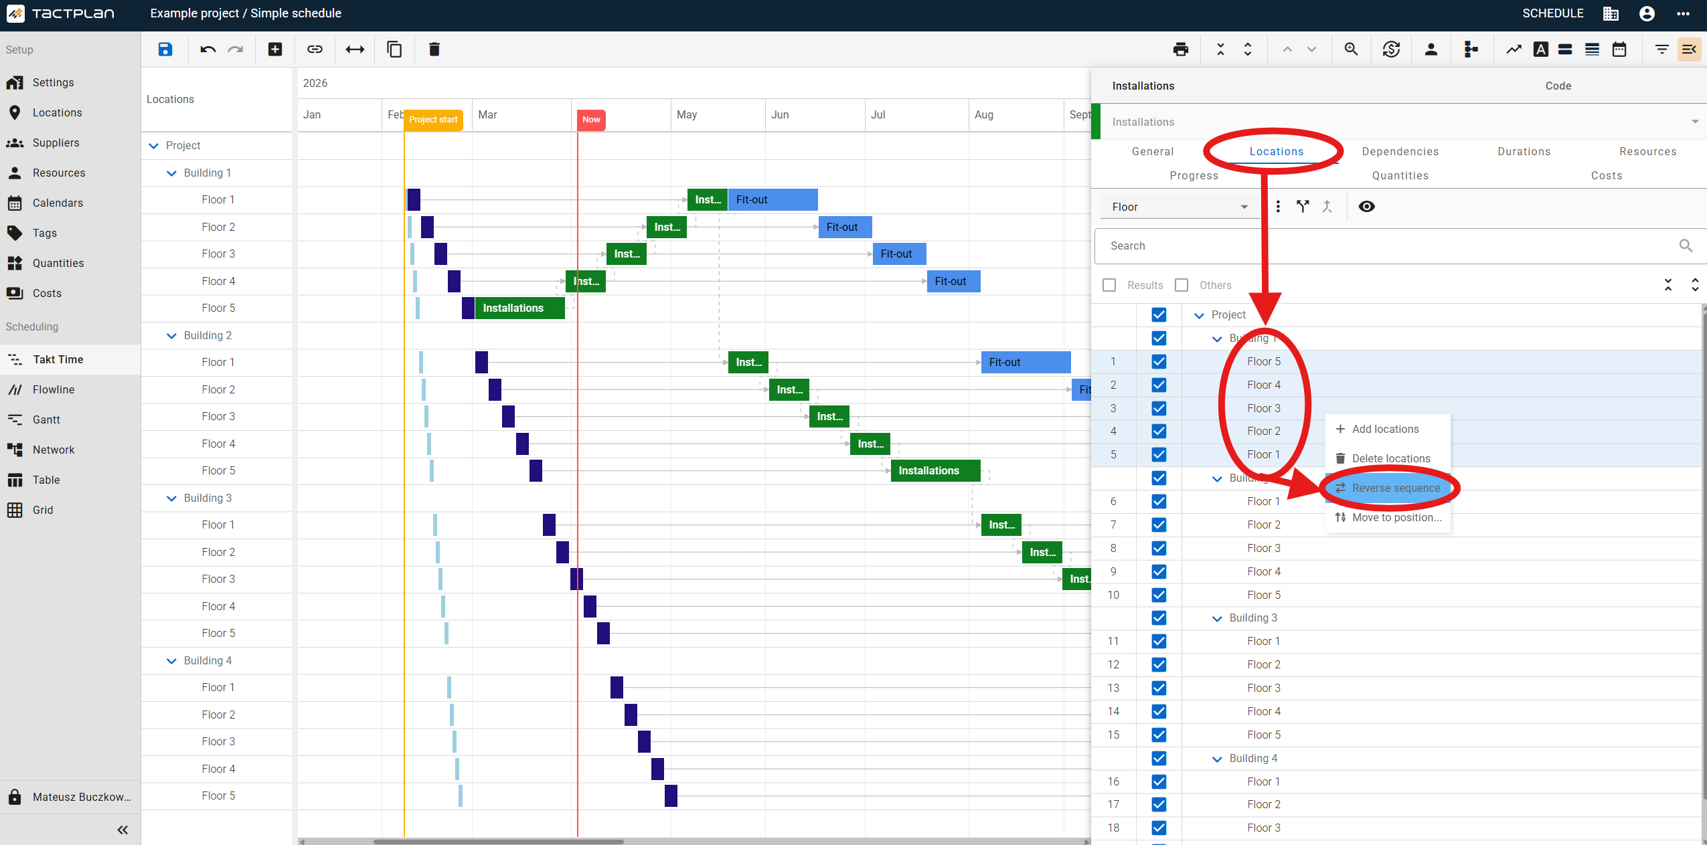Click the copy icon in toolbar
This screenshot has width=1707, height=845.
click(394, 49)
